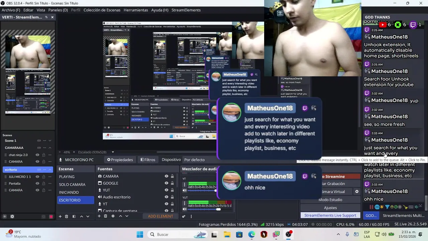Lock the chat ninja 2.0 layer
Image resolution: width=428 pixels, height=241 pixels.
[43, 155]
